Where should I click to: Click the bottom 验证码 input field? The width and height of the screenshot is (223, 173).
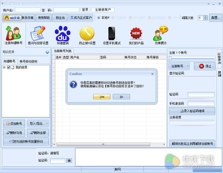57,161
